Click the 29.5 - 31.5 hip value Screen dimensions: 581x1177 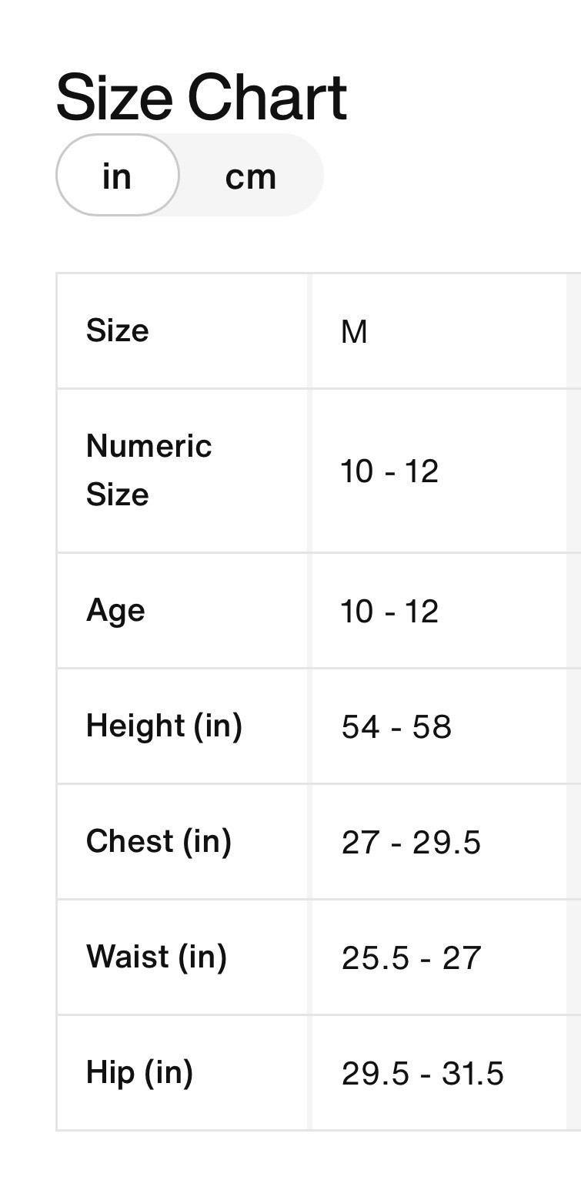pos(422,1073)
